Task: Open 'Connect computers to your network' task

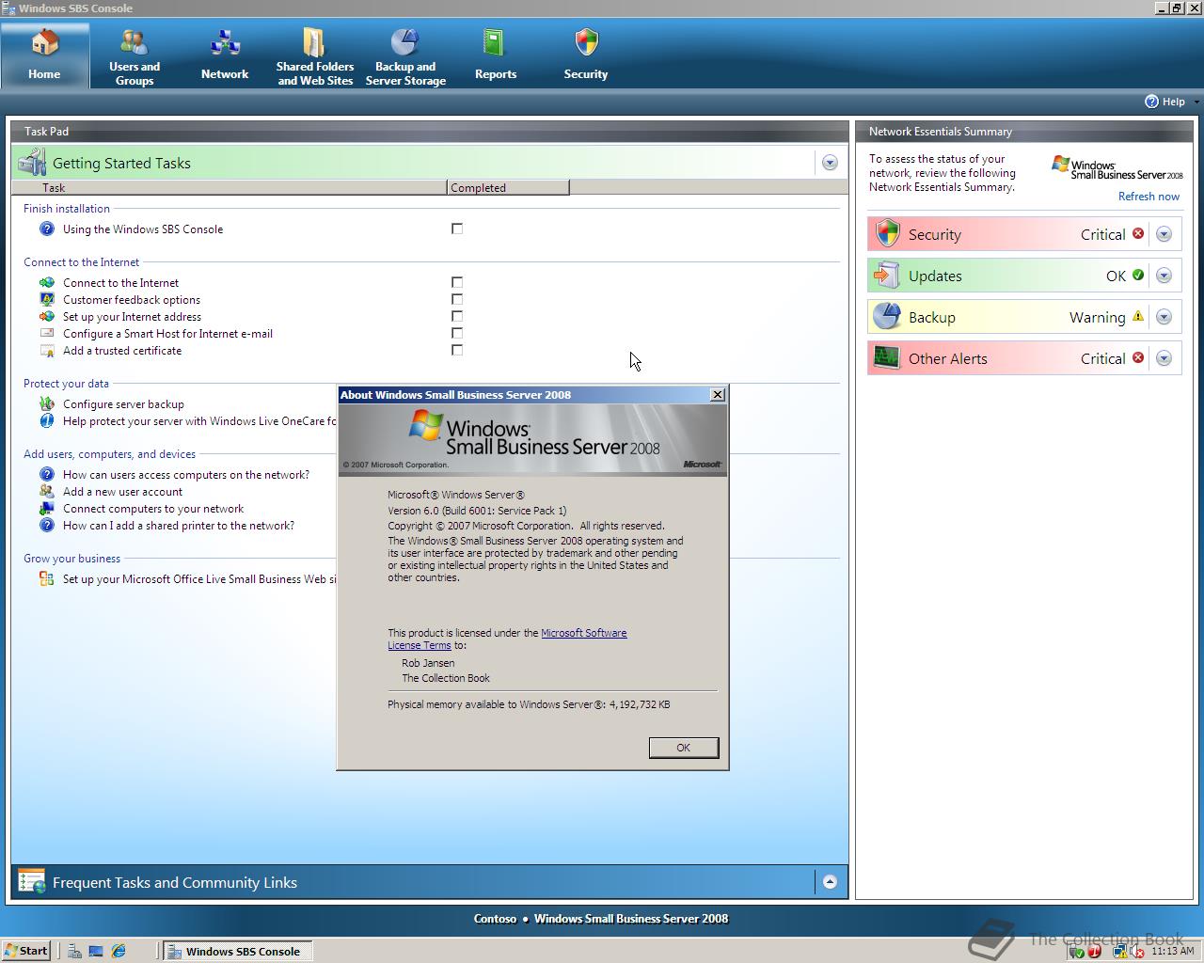Action: click(x=153, y=509)
